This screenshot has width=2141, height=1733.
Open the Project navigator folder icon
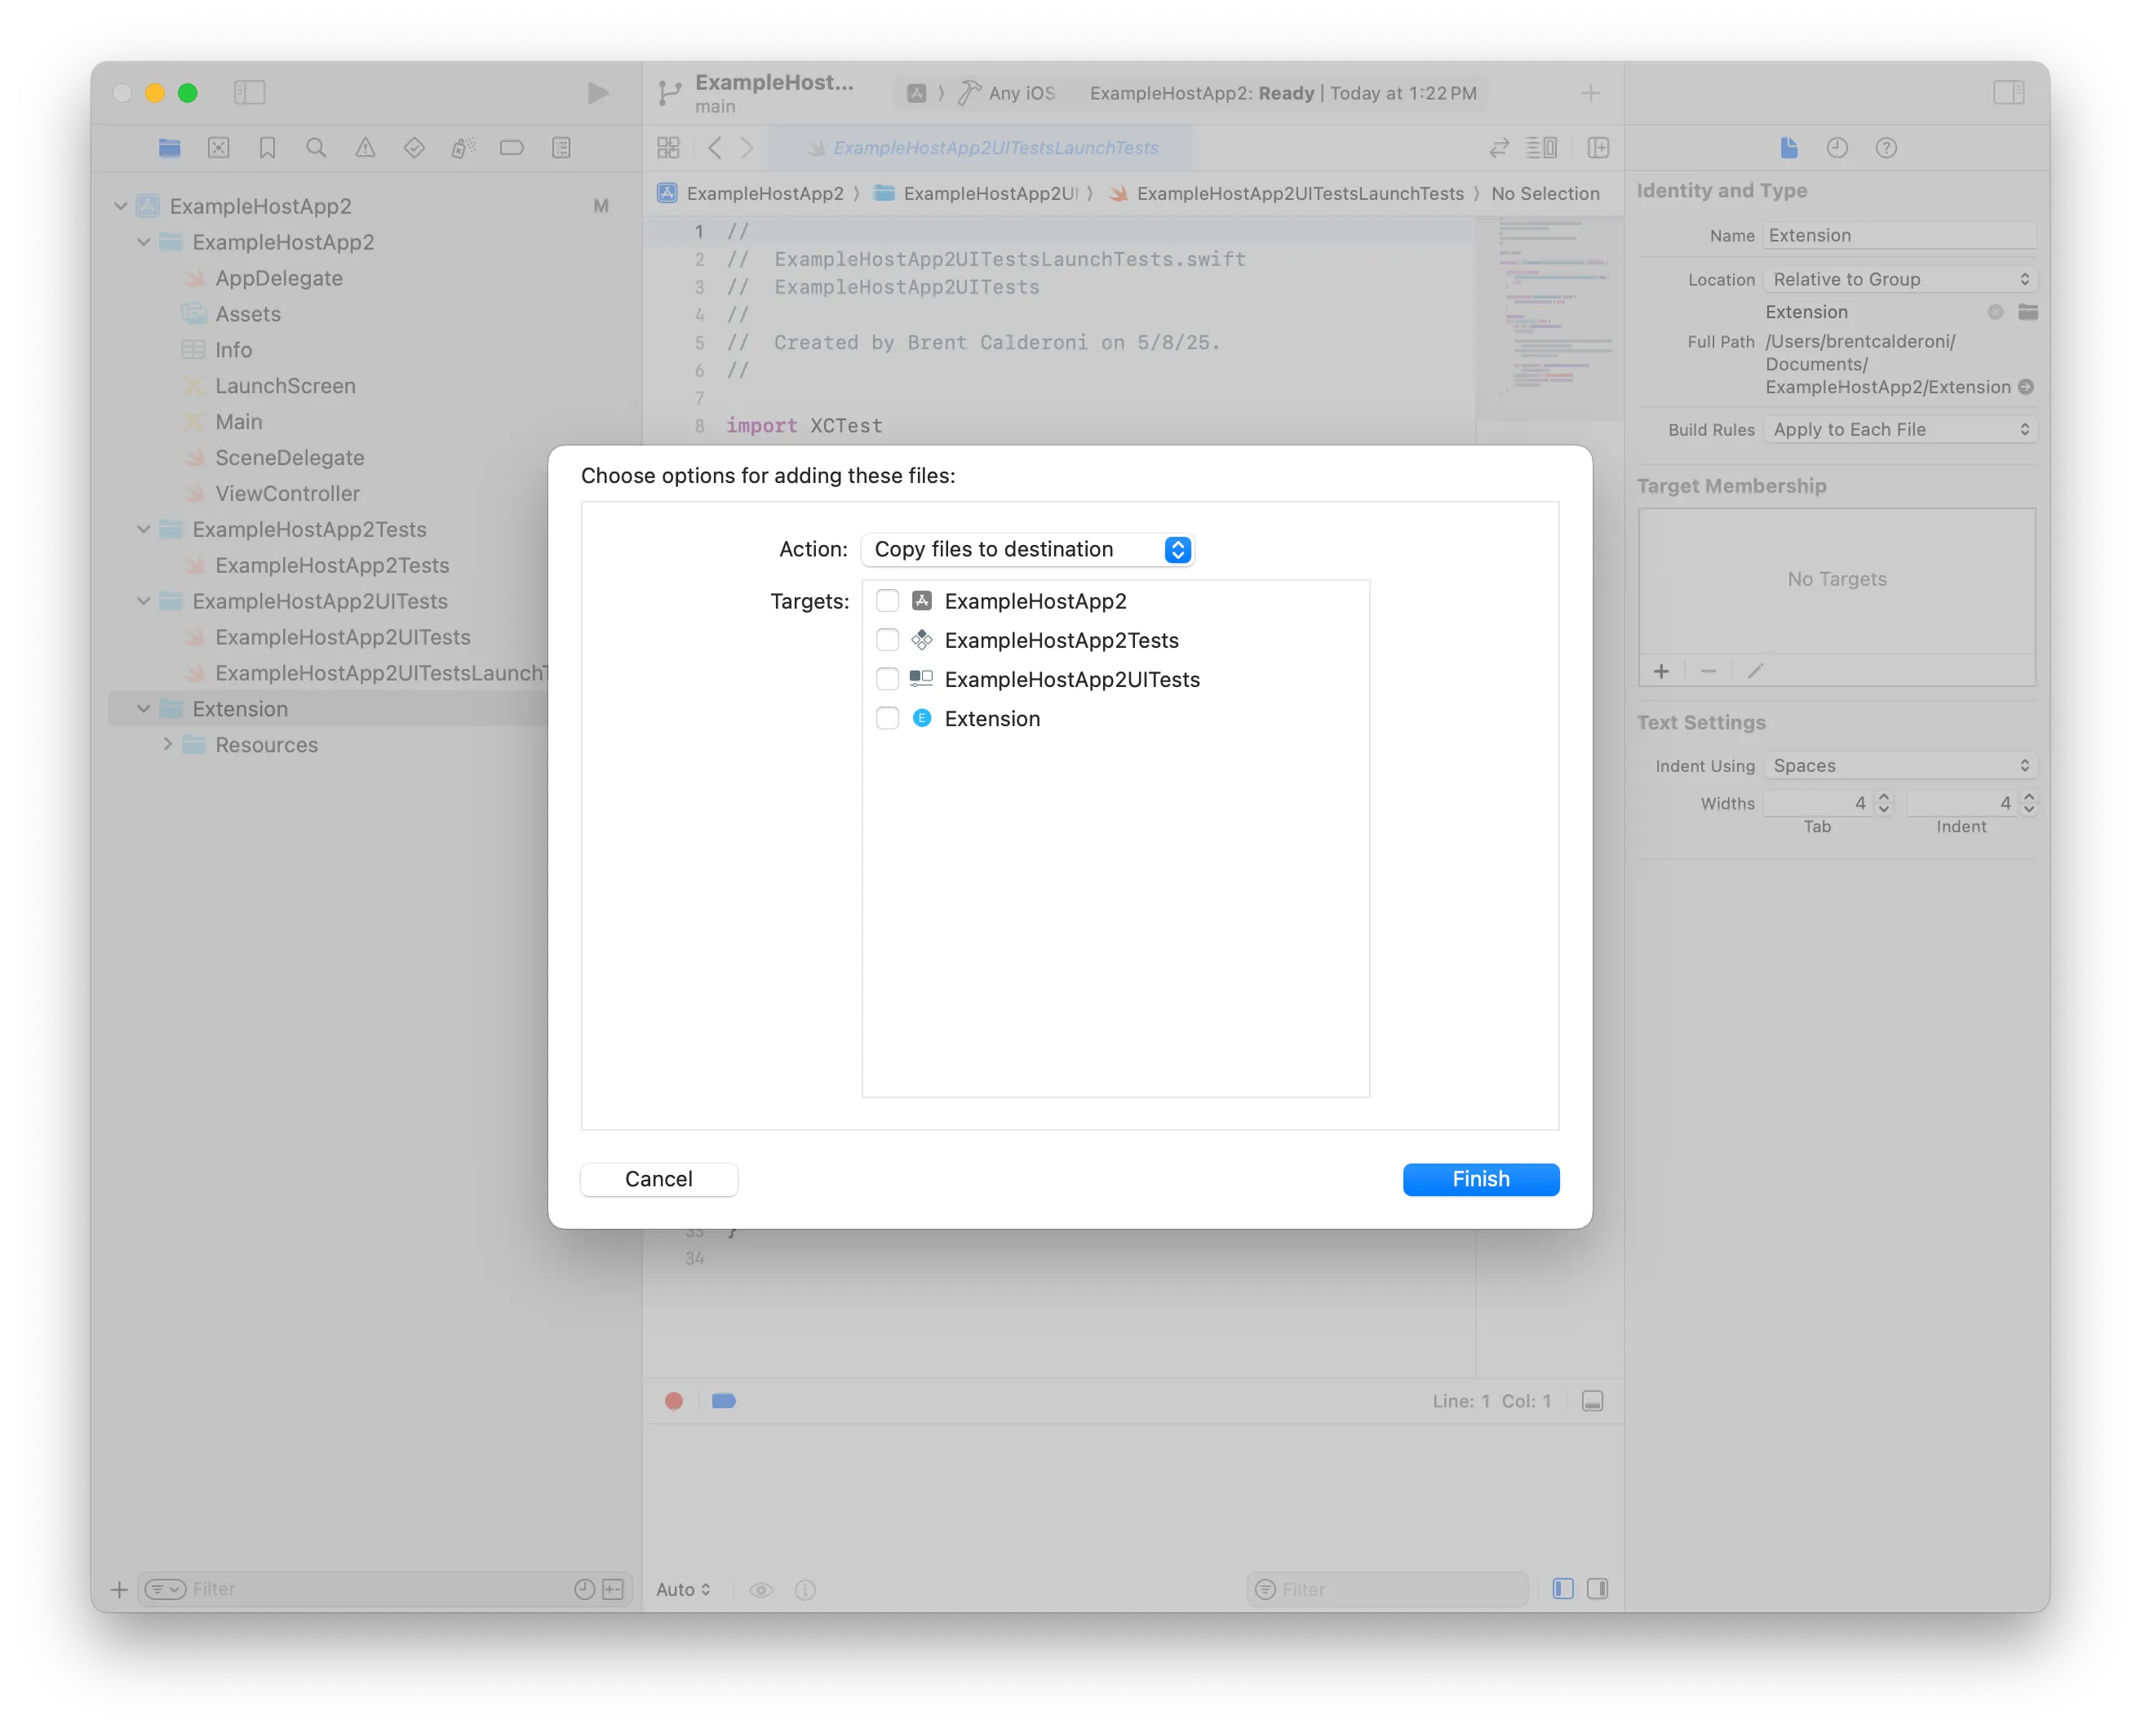pyautogui.click(x=170, y=148)
